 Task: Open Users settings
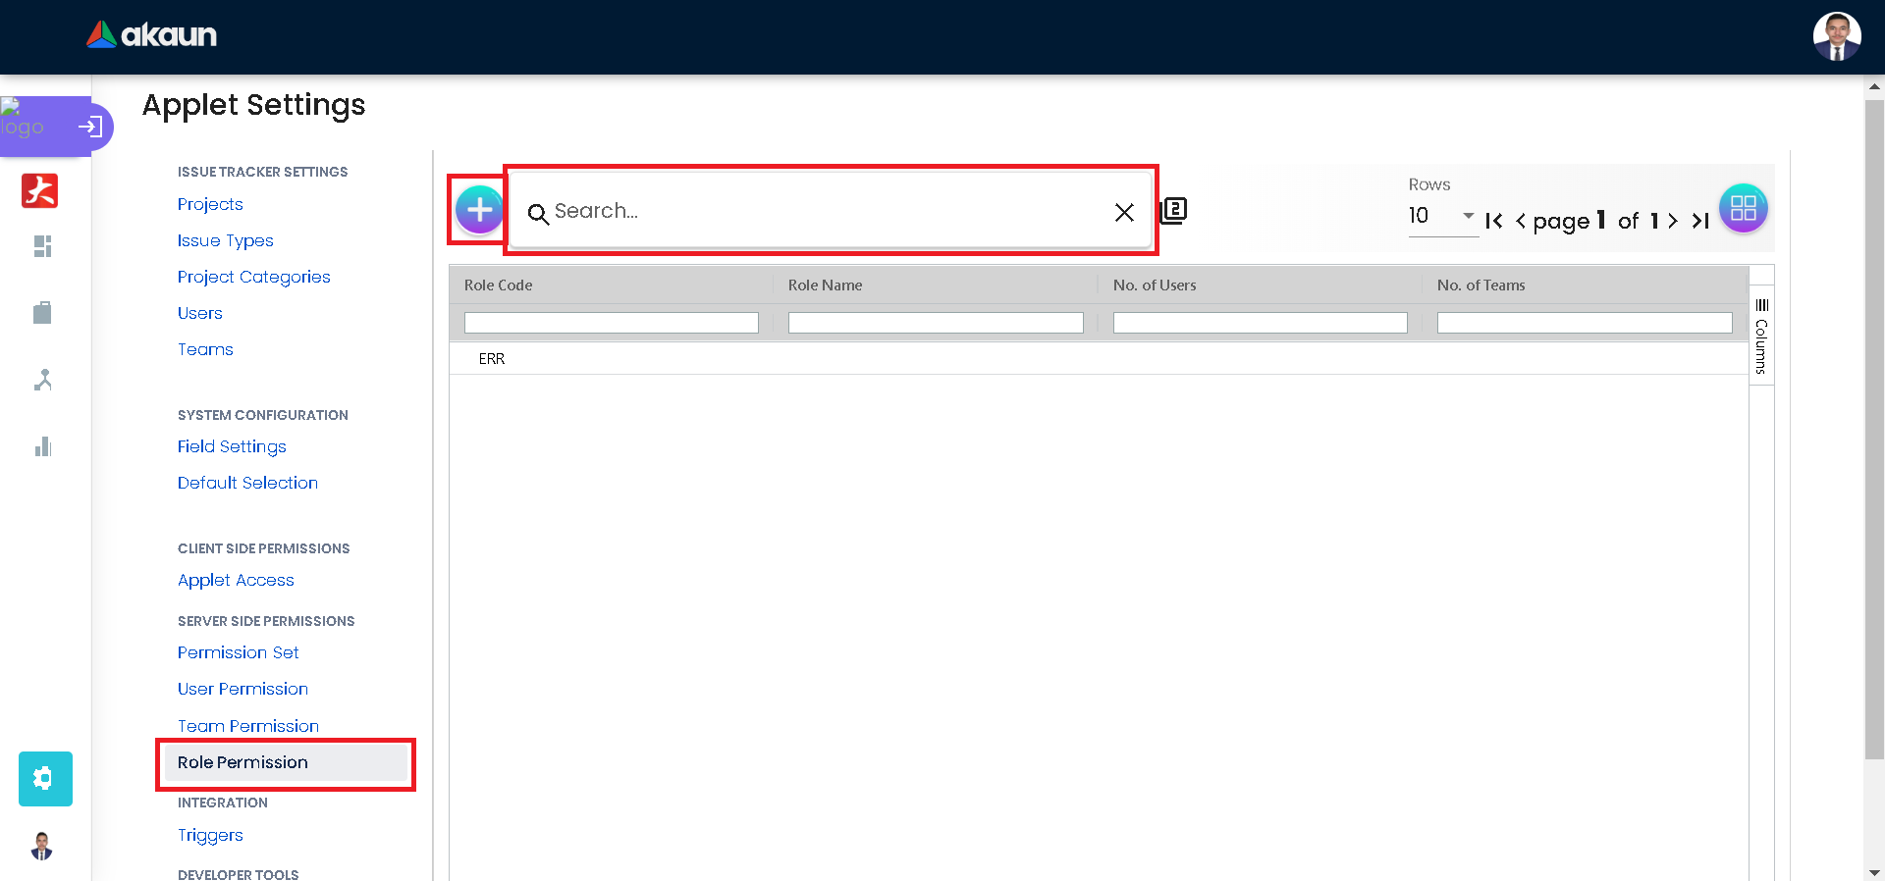pyautogui.click(x=200, y=313)
